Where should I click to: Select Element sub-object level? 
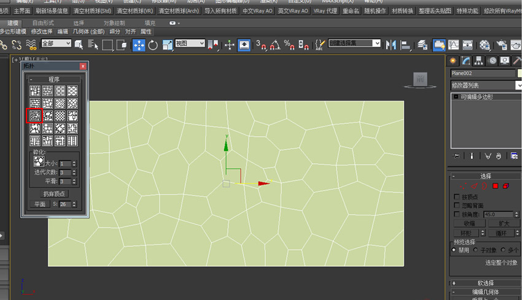click(506, 186)
